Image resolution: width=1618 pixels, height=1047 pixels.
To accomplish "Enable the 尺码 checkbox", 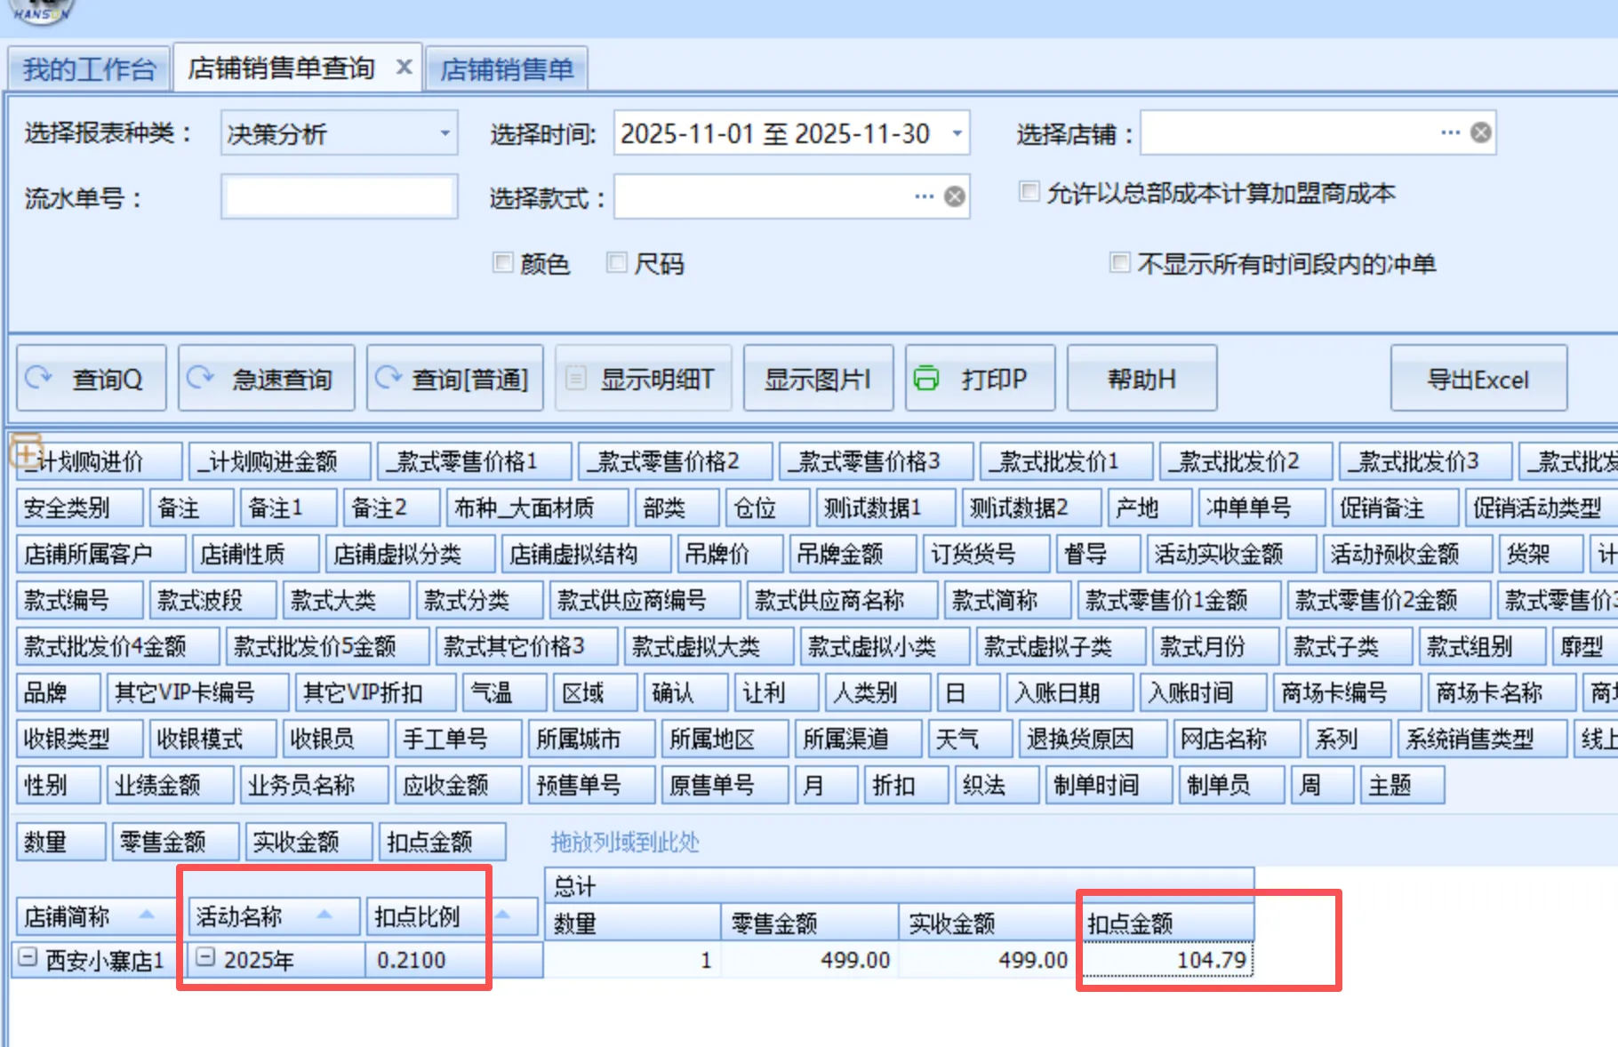I will 616,262.
